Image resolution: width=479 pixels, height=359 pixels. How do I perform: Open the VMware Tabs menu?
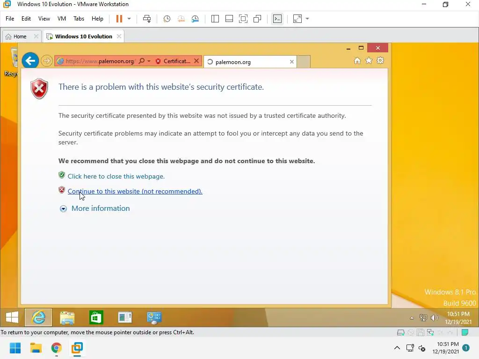79,19
